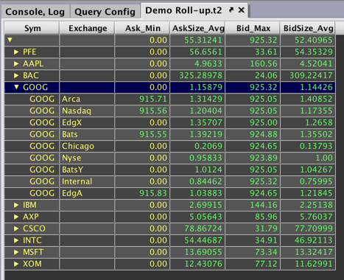Image resolution: width=344 pixels, height=280 pixels.
Task: Click the BidSize_Avg value 1.14426
Action: click(x=316, y=87)
